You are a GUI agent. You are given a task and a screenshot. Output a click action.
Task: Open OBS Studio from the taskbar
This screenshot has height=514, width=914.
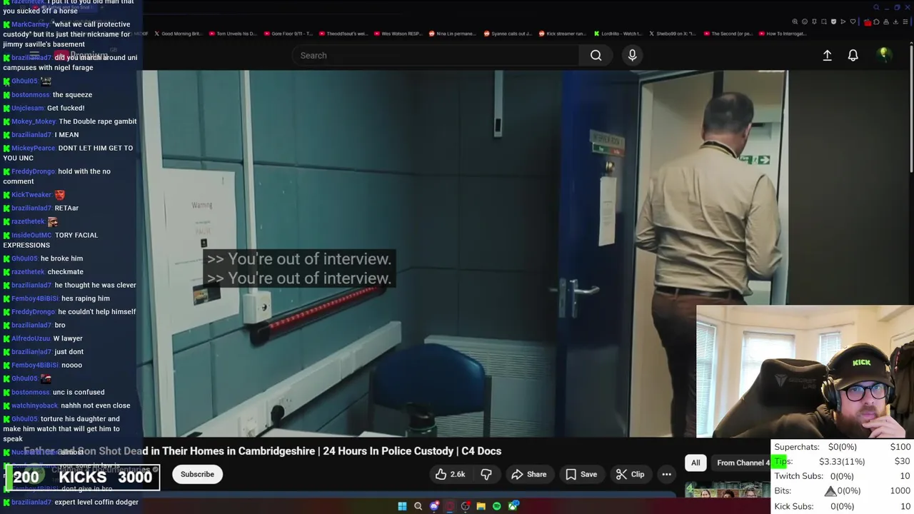click(466, 506)
